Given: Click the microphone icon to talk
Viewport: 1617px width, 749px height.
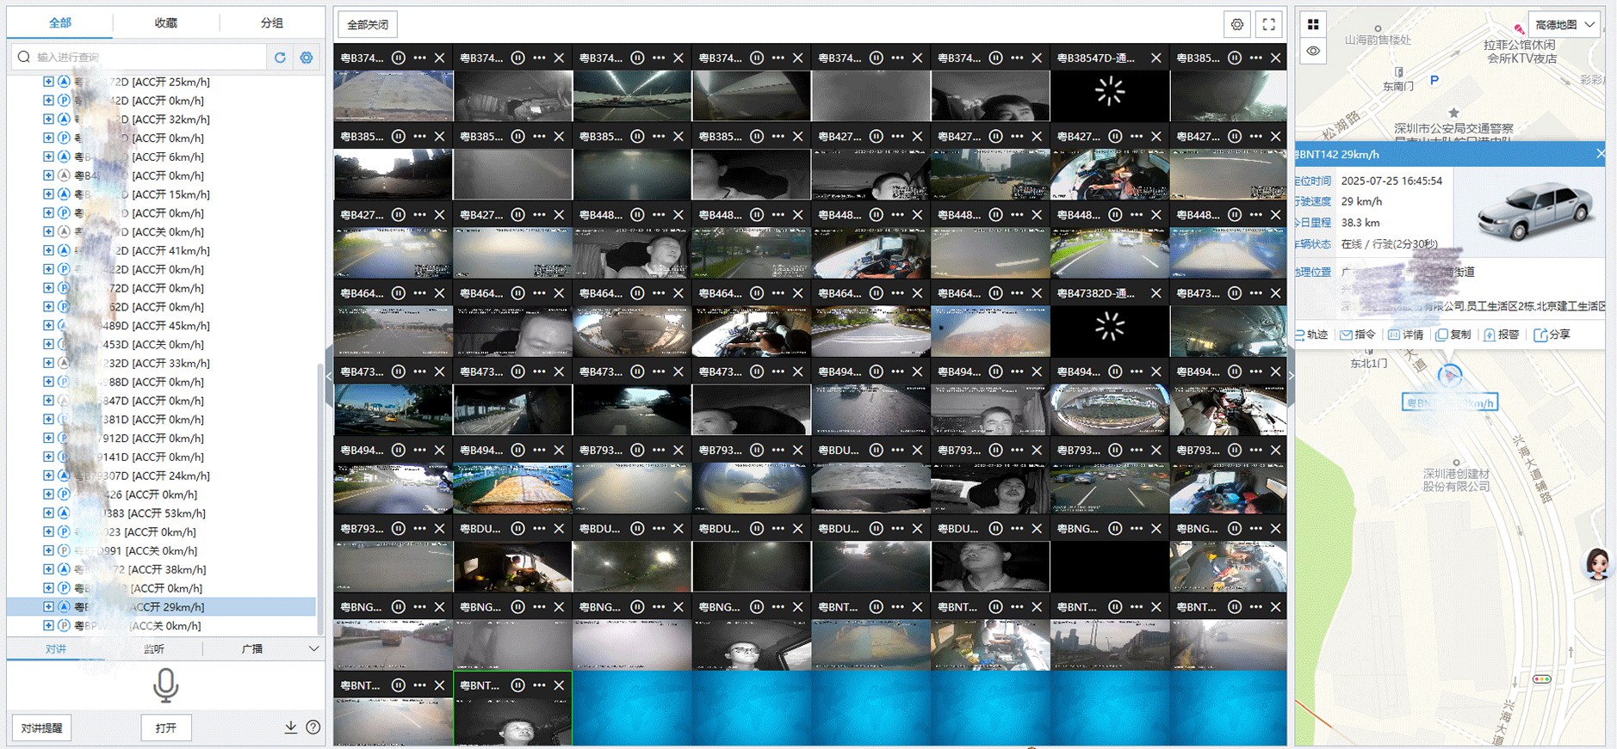Looking at the screenshot, I should (x=165, y=685).
